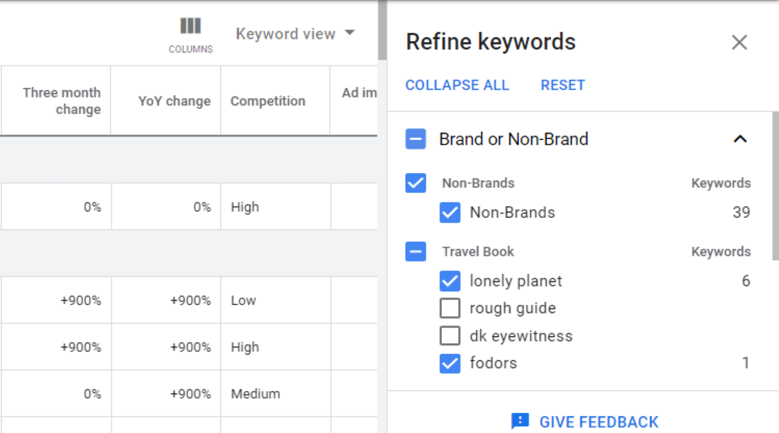Click the COLLAPSE ALL link

(457, 85)
